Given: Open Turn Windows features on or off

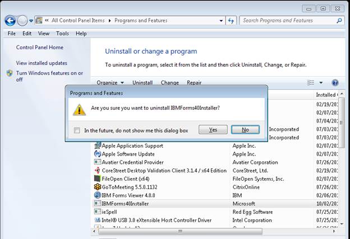Looking at the screenshot, I should (49, 76).
